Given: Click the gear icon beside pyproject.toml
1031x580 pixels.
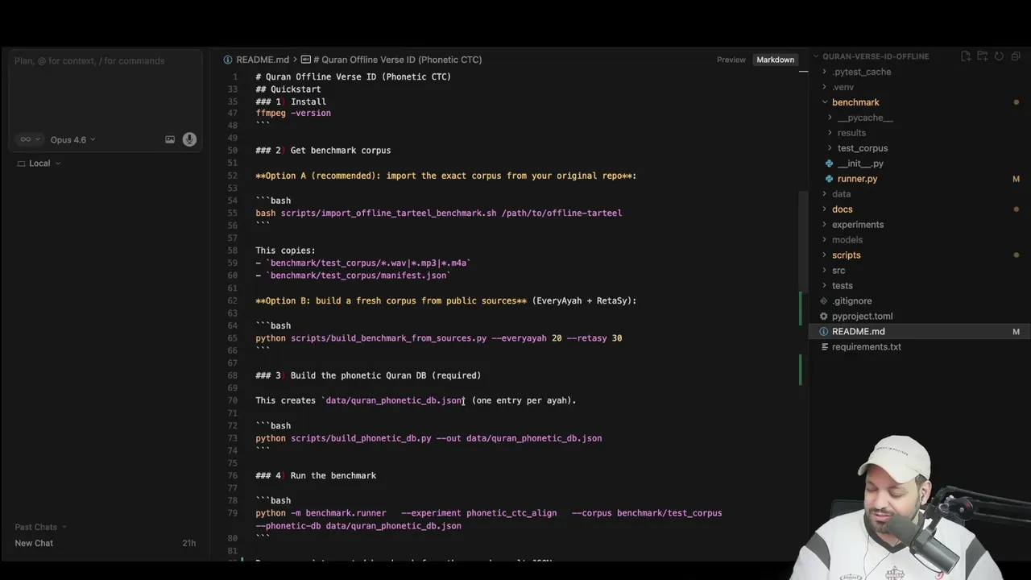Looking at the screenshot, I should tap(824, 317).
